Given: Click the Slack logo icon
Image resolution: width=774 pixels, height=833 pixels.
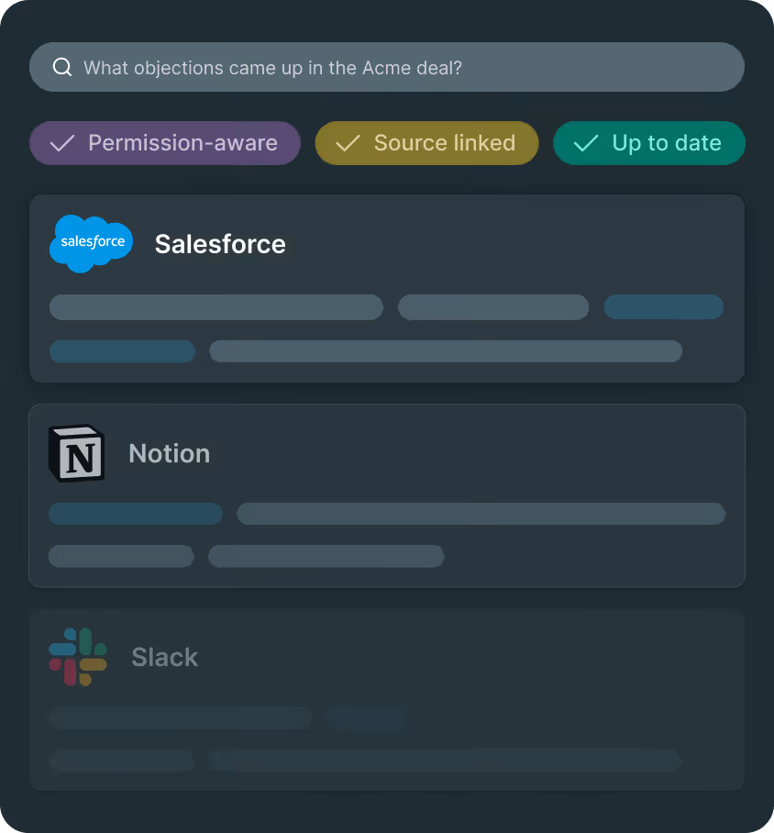Looking at the screenshot, I should (x=78, y=657).
